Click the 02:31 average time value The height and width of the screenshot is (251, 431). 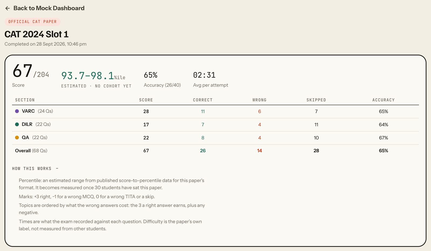(x=204, y=75)
